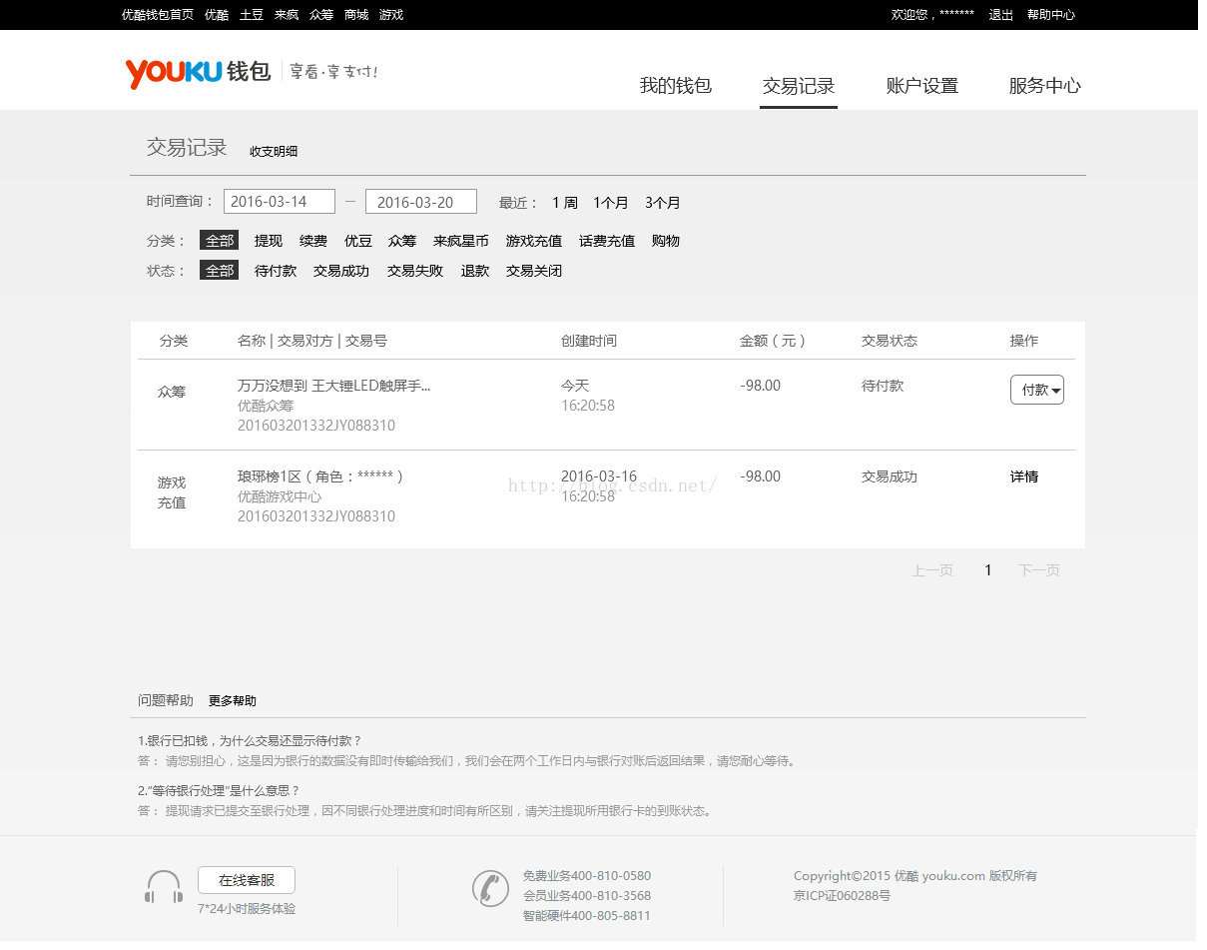Open the 众筹 link in top bar

pos(321,15)
